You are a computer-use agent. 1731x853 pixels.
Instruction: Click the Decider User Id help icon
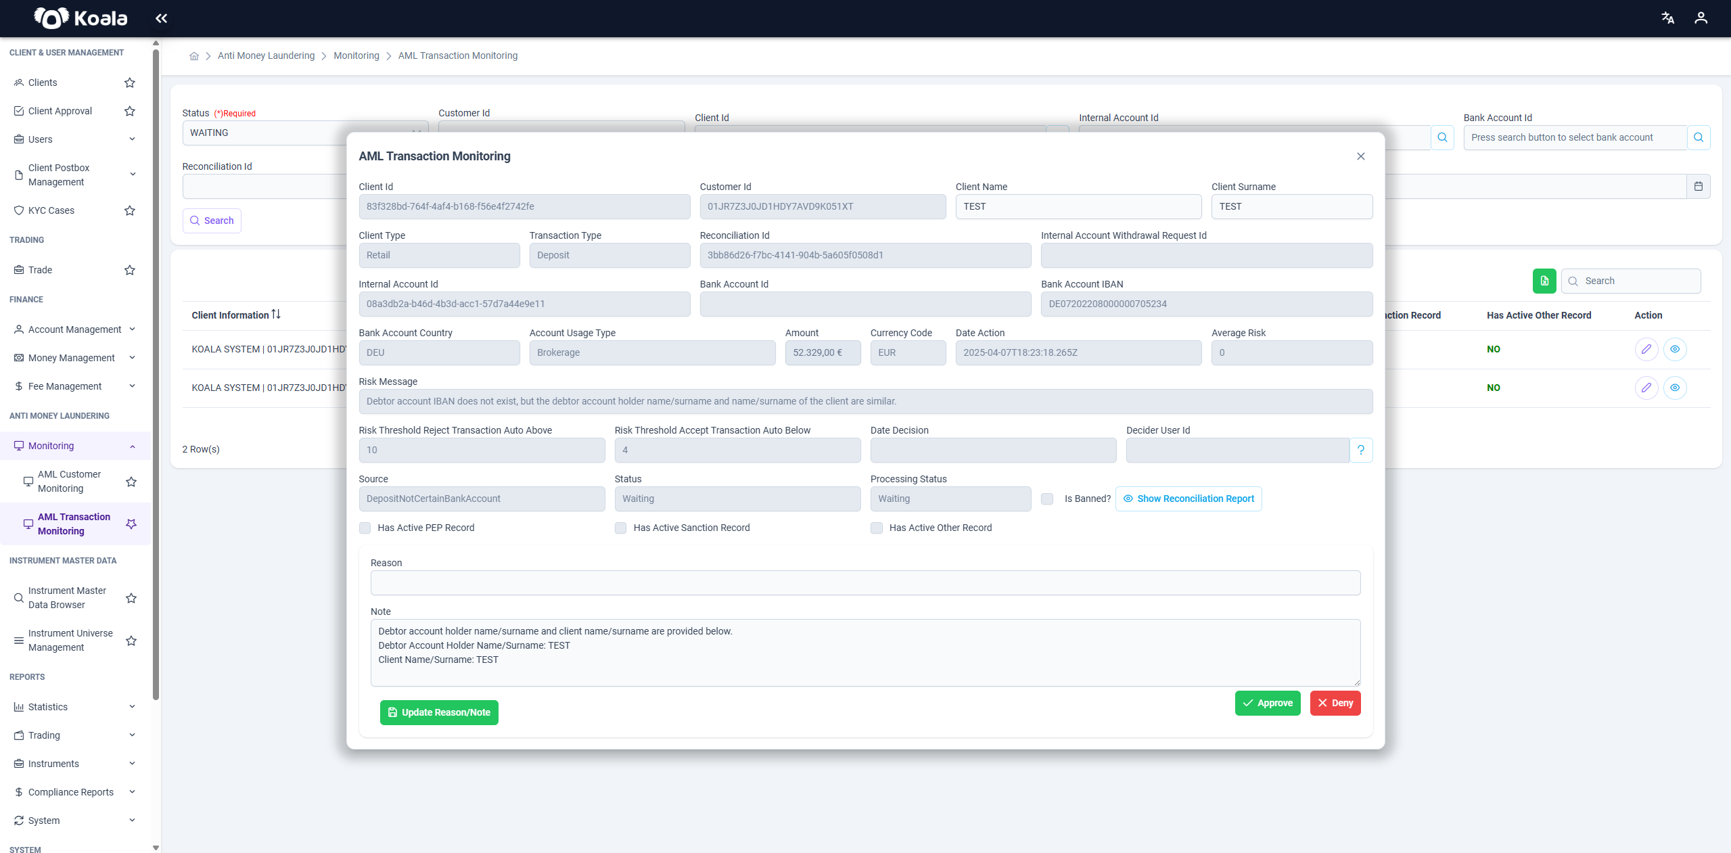(x=1361, y=450)
